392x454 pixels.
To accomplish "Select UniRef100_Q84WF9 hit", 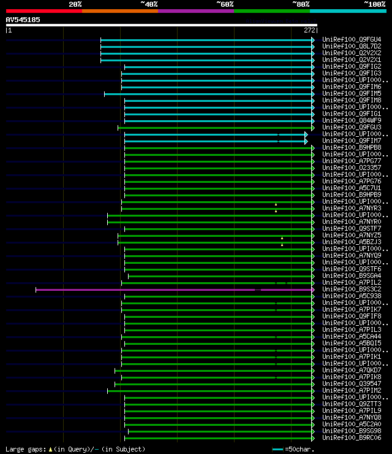I will (352, 120).
